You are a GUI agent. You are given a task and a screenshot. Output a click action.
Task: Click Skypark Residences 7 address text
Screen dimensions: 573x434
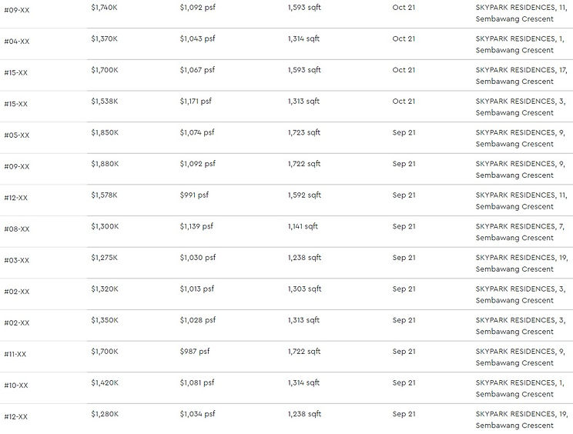[520, 232]
